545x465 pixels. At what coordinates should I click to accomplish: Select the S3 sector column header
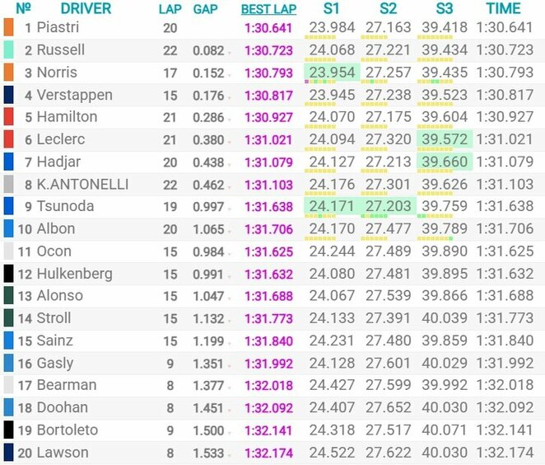[x=445, y=9]
